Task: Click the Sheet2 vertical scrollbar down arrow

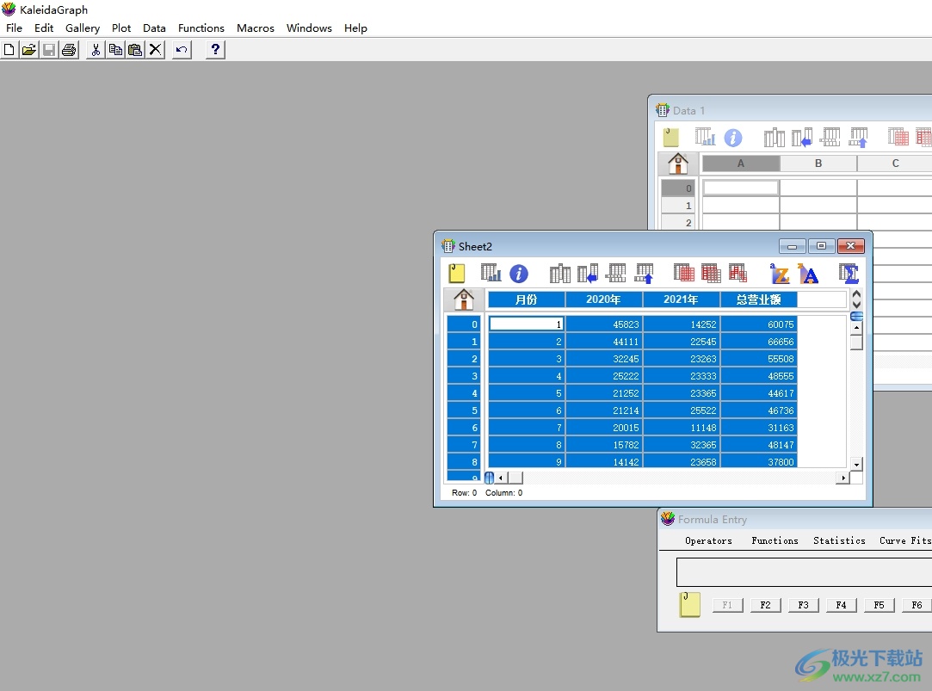Action: (855, 465)
